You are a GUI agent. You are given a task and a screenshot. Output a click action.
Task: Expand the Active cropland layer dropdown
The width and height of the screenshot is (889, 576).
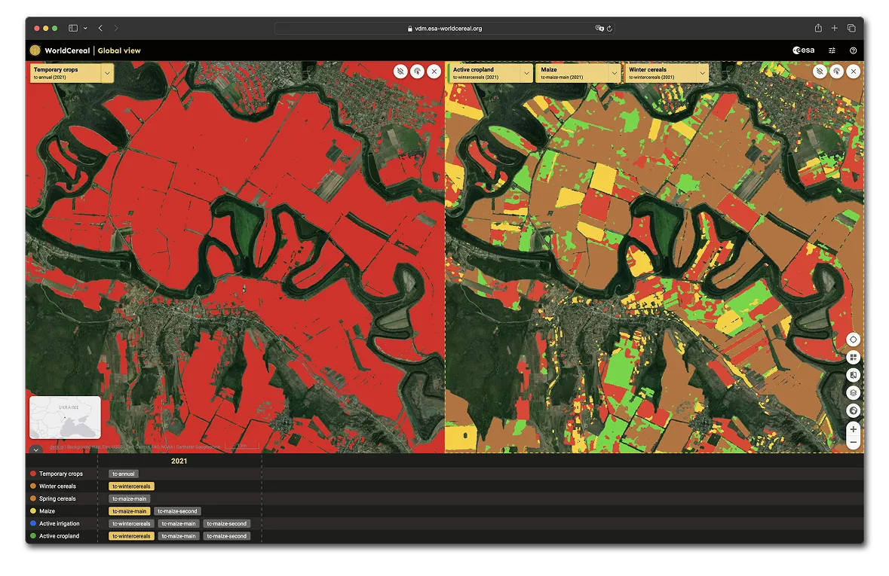(x=526, y=73)
